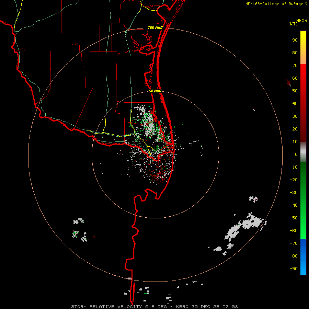Click the gray zero-velocity segment of the color bar
This screenshot has height=309, width=309.
click(x=303, y=152)
